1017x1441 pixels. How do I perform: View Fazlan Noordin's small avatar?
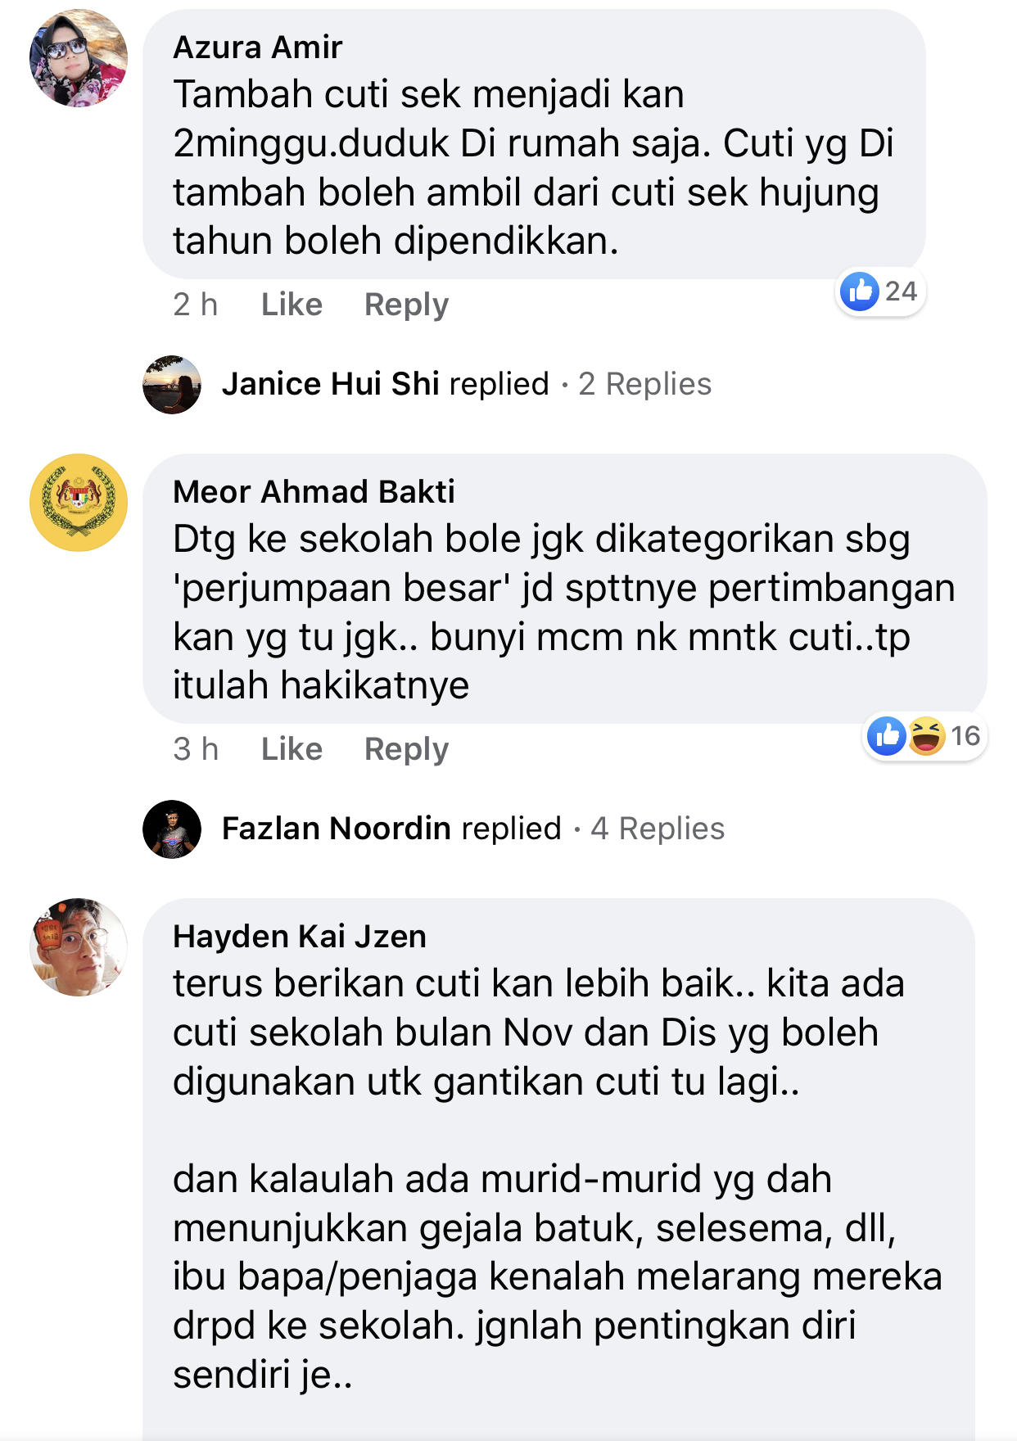coord(172,829)
